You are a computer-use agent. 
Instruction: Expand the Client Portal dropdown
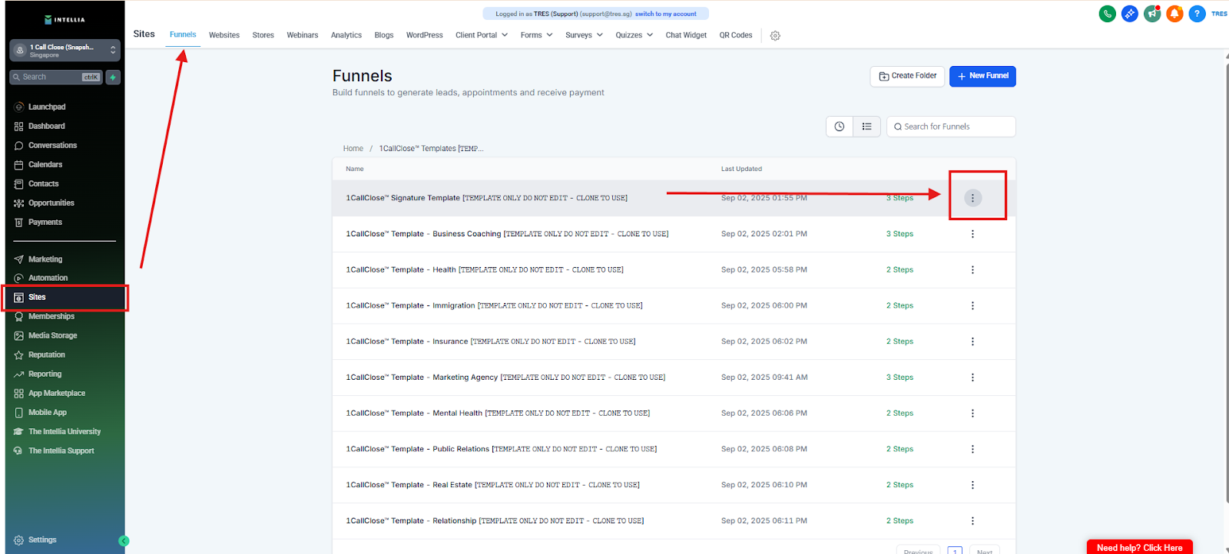(x=482, y=35)
